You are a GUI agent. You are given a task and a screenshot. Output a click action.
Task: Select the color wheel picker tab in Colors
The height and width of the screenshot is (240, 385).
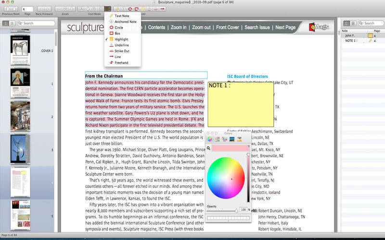tap(209, 139)
